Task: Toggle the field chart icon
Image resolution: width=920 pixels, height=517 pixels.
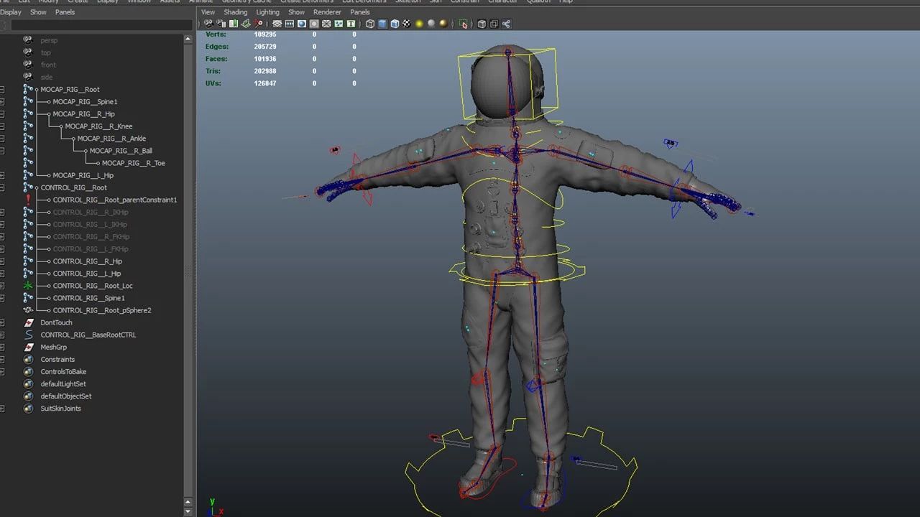Action: point(326,24)
